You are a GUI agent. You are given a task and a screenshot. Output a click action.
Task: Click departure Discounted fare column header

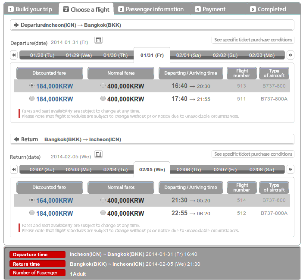tap(50, 73)
